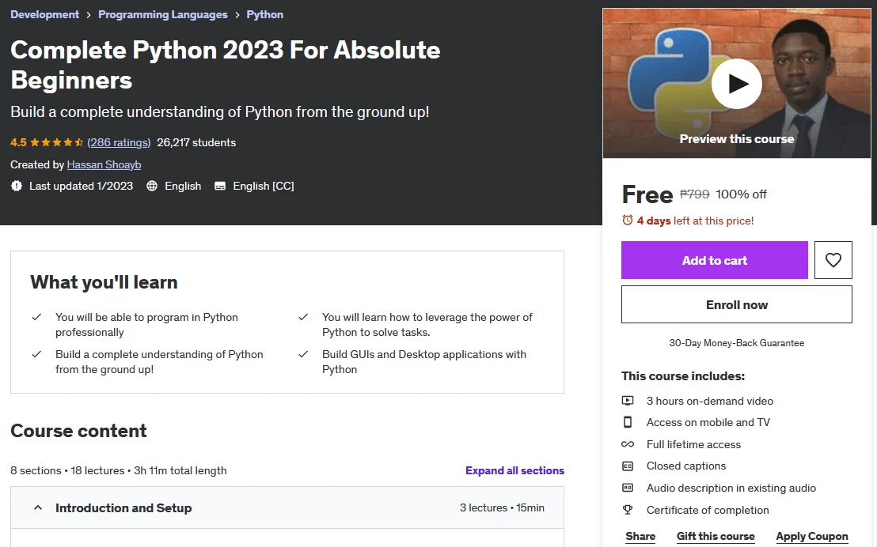Click 'Audio description in existing audio' text

tap(731, 488)
